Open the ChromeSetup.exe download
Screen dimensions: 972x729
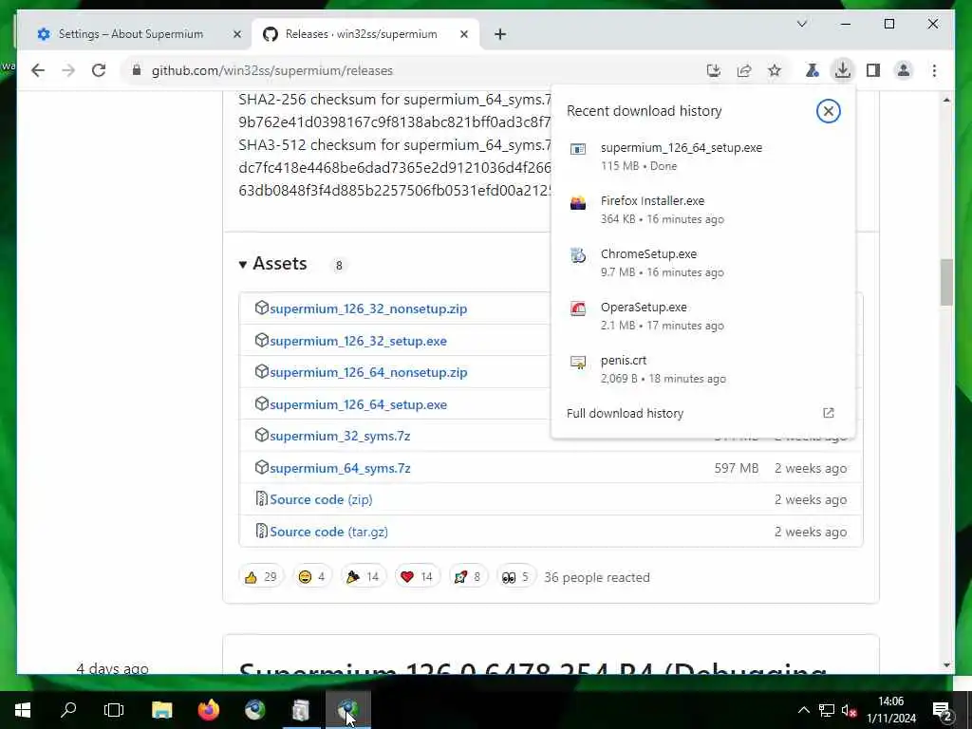click(703, 263)
